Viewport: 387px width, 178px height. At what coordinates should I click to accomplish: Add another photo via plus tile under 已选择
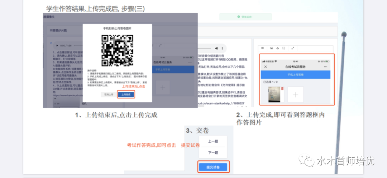point(295,95)
